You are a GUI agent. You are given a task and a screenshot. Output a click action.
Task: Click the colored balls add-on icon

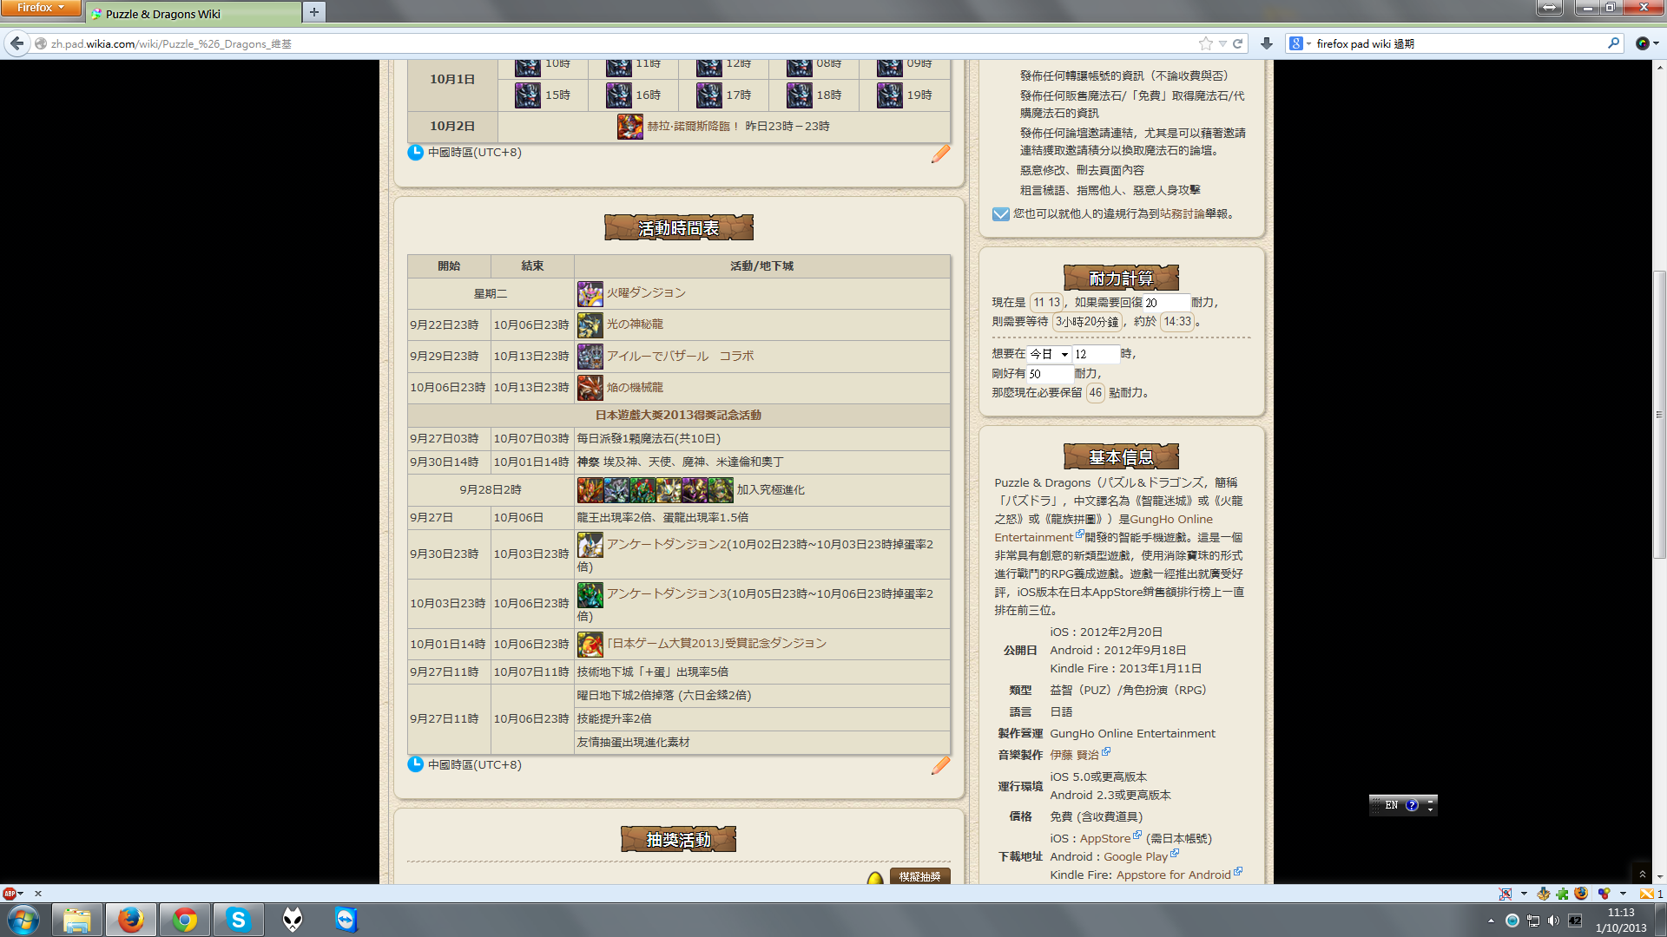(x=1604, y=894)
